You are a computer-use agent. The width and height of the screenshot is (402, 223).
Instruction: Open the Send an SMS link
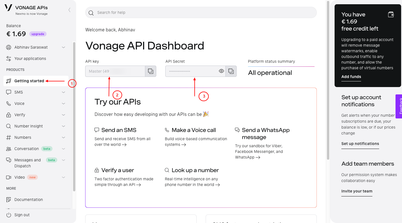tap(119, 130)
